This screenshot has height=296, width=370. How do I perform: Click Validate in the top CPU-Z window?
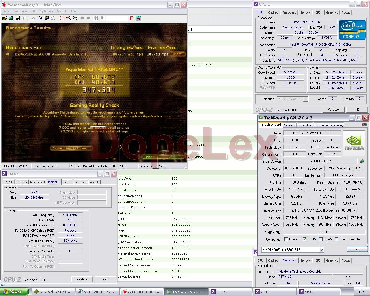[x=333, y=110]
